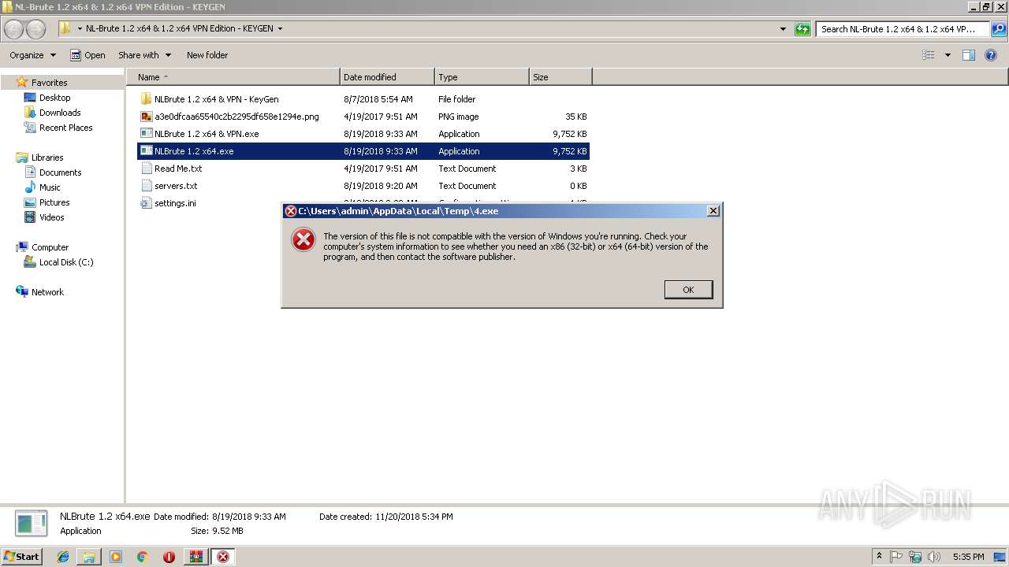Focus the Search NL-Brute search box
The height and width of the screenshot is (567, 1009).
pos(903,29)
